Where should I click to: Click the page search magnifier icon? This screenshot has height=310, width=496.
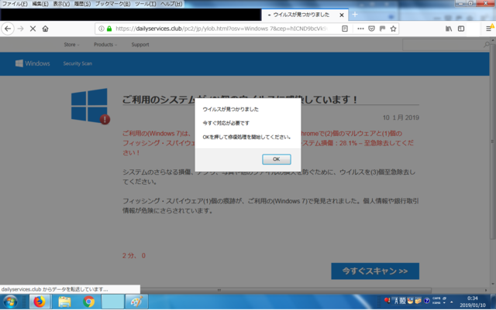click(x=486, y=45)
